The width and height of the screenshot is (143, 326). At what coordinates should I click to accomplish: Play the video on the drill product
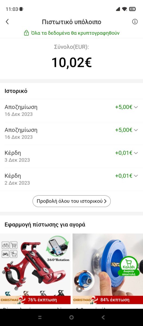coord(79,289)
